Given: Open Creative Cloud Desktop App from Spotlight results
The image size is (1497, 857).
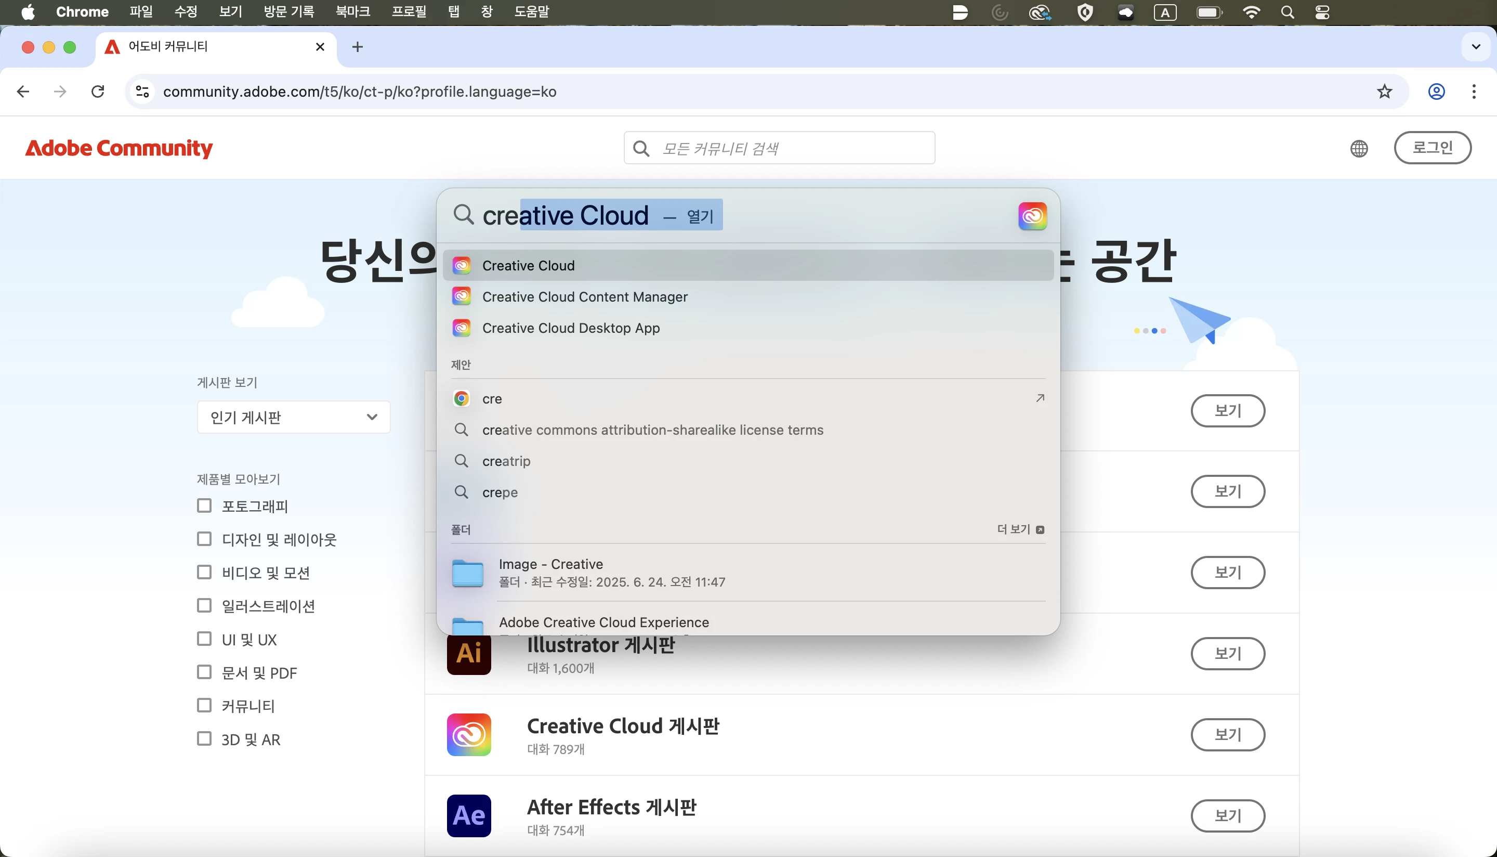Looking at the screenshot, I should click(571, 328).
